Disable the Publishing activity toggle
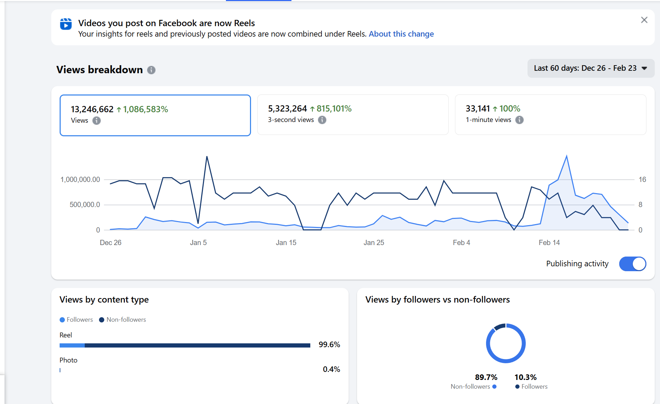The width and height of the screenshot is (660, 404). [632, 264]
